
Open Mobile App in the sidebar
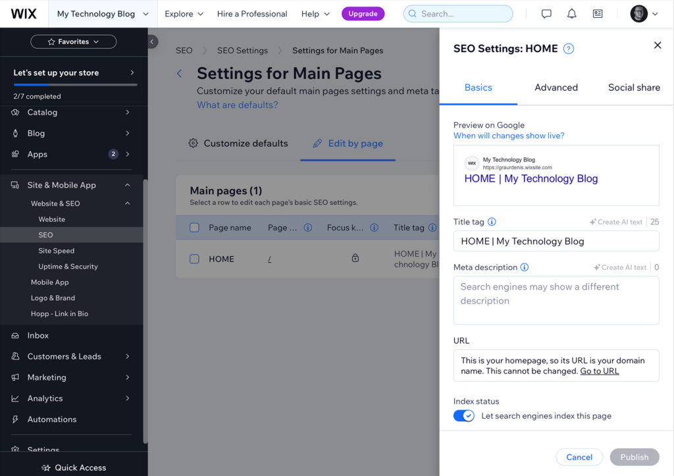point(50,282)
